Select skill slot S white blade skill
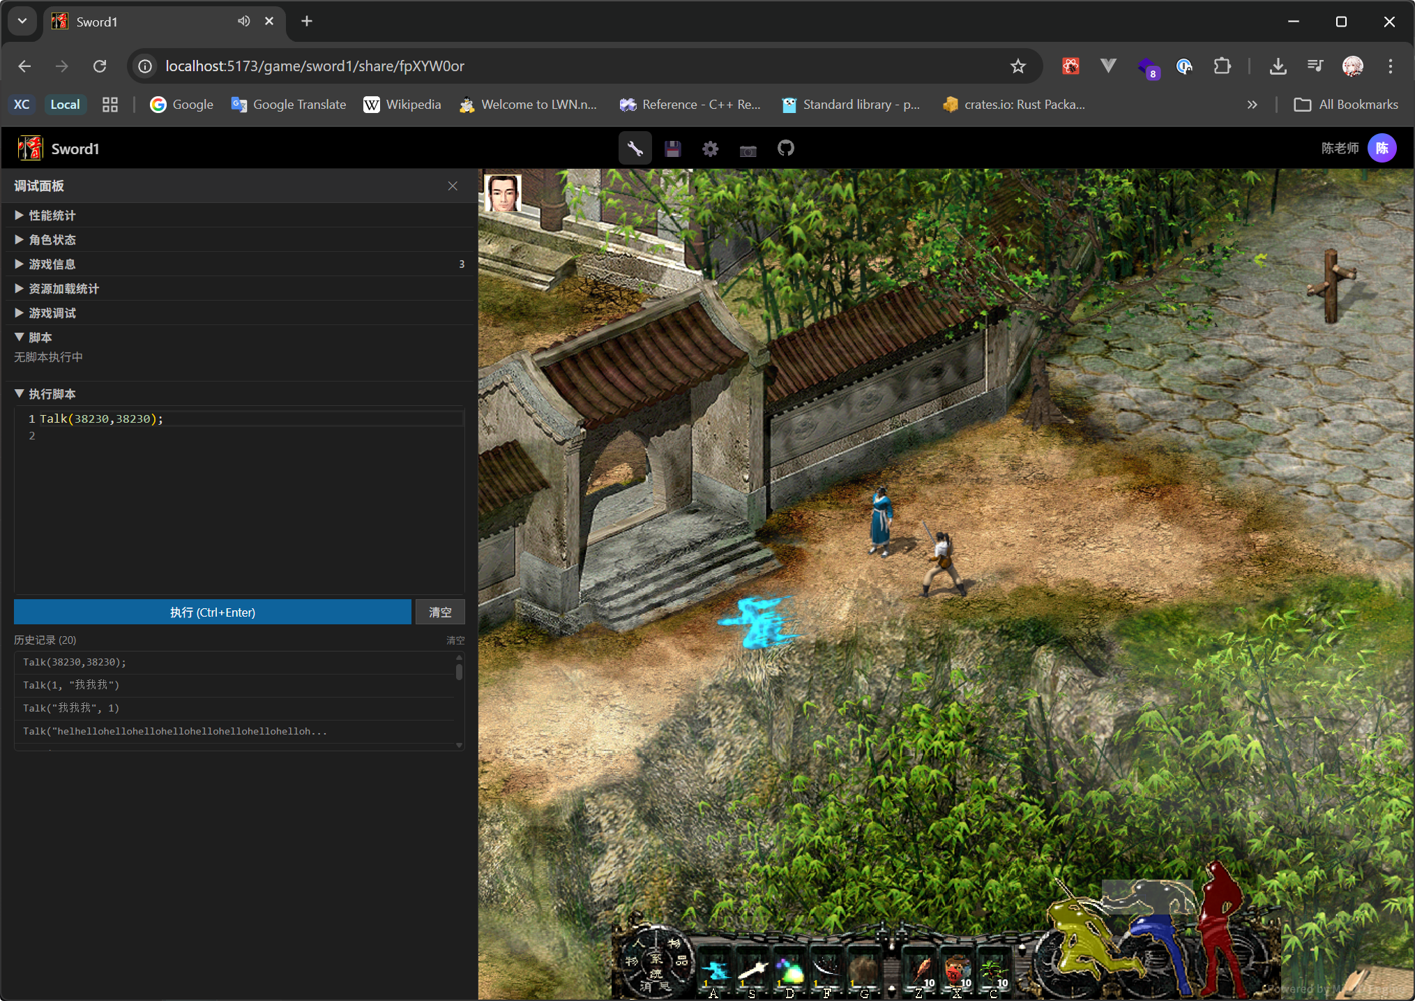 pos(753,970)
